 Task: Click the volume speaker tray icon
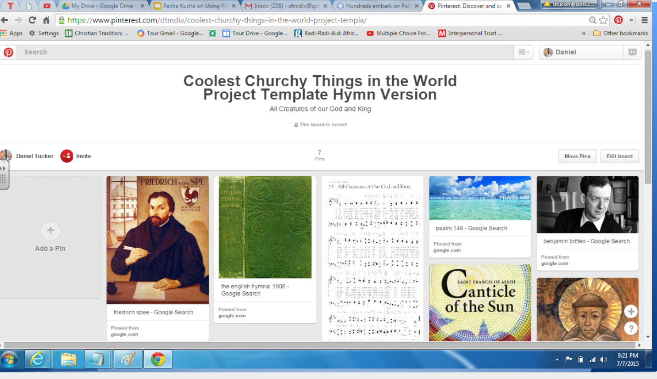click(x=604, y=359)
